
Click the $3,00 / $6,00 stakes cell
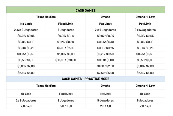[x=66, y=54]
